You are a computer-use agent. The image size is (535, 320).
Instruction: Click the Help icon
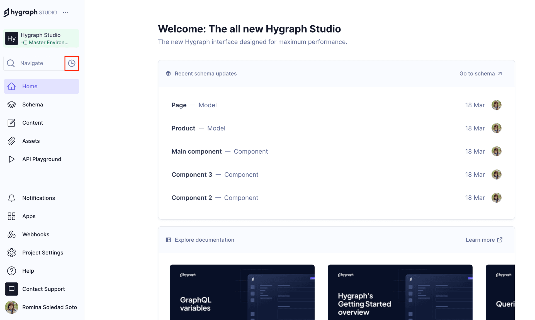click(x=11, y=271)
